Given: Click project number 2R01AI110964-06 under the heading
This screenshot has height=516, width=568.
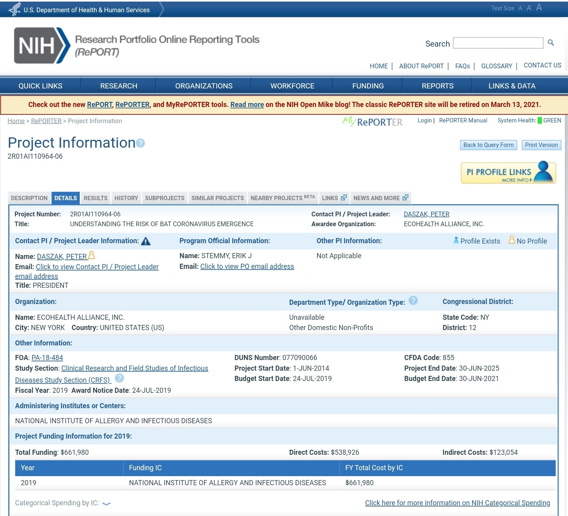Looking at the screenshot, I should click(x=35, y=156).
